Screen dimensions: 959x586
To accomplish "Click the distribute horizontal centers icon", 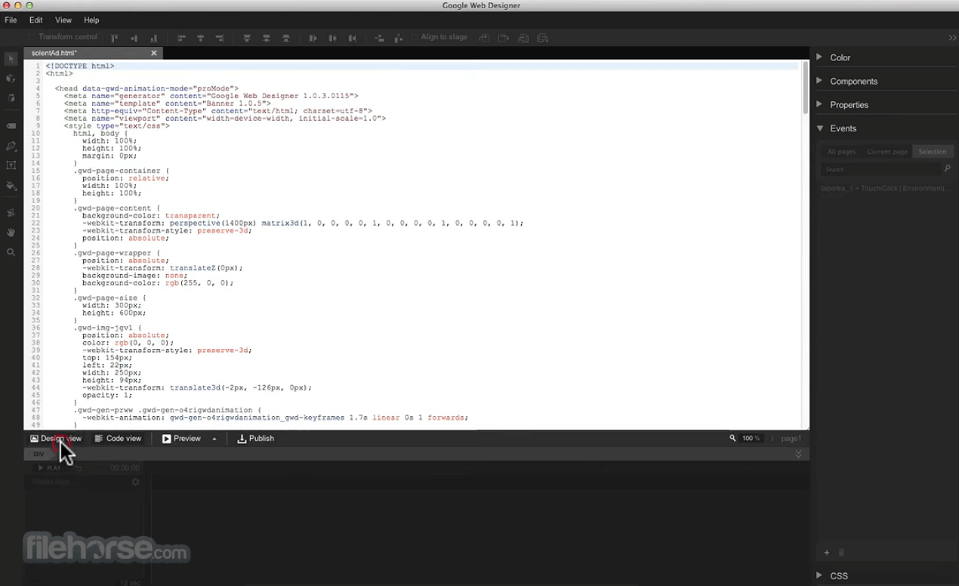I will point(332,38).
